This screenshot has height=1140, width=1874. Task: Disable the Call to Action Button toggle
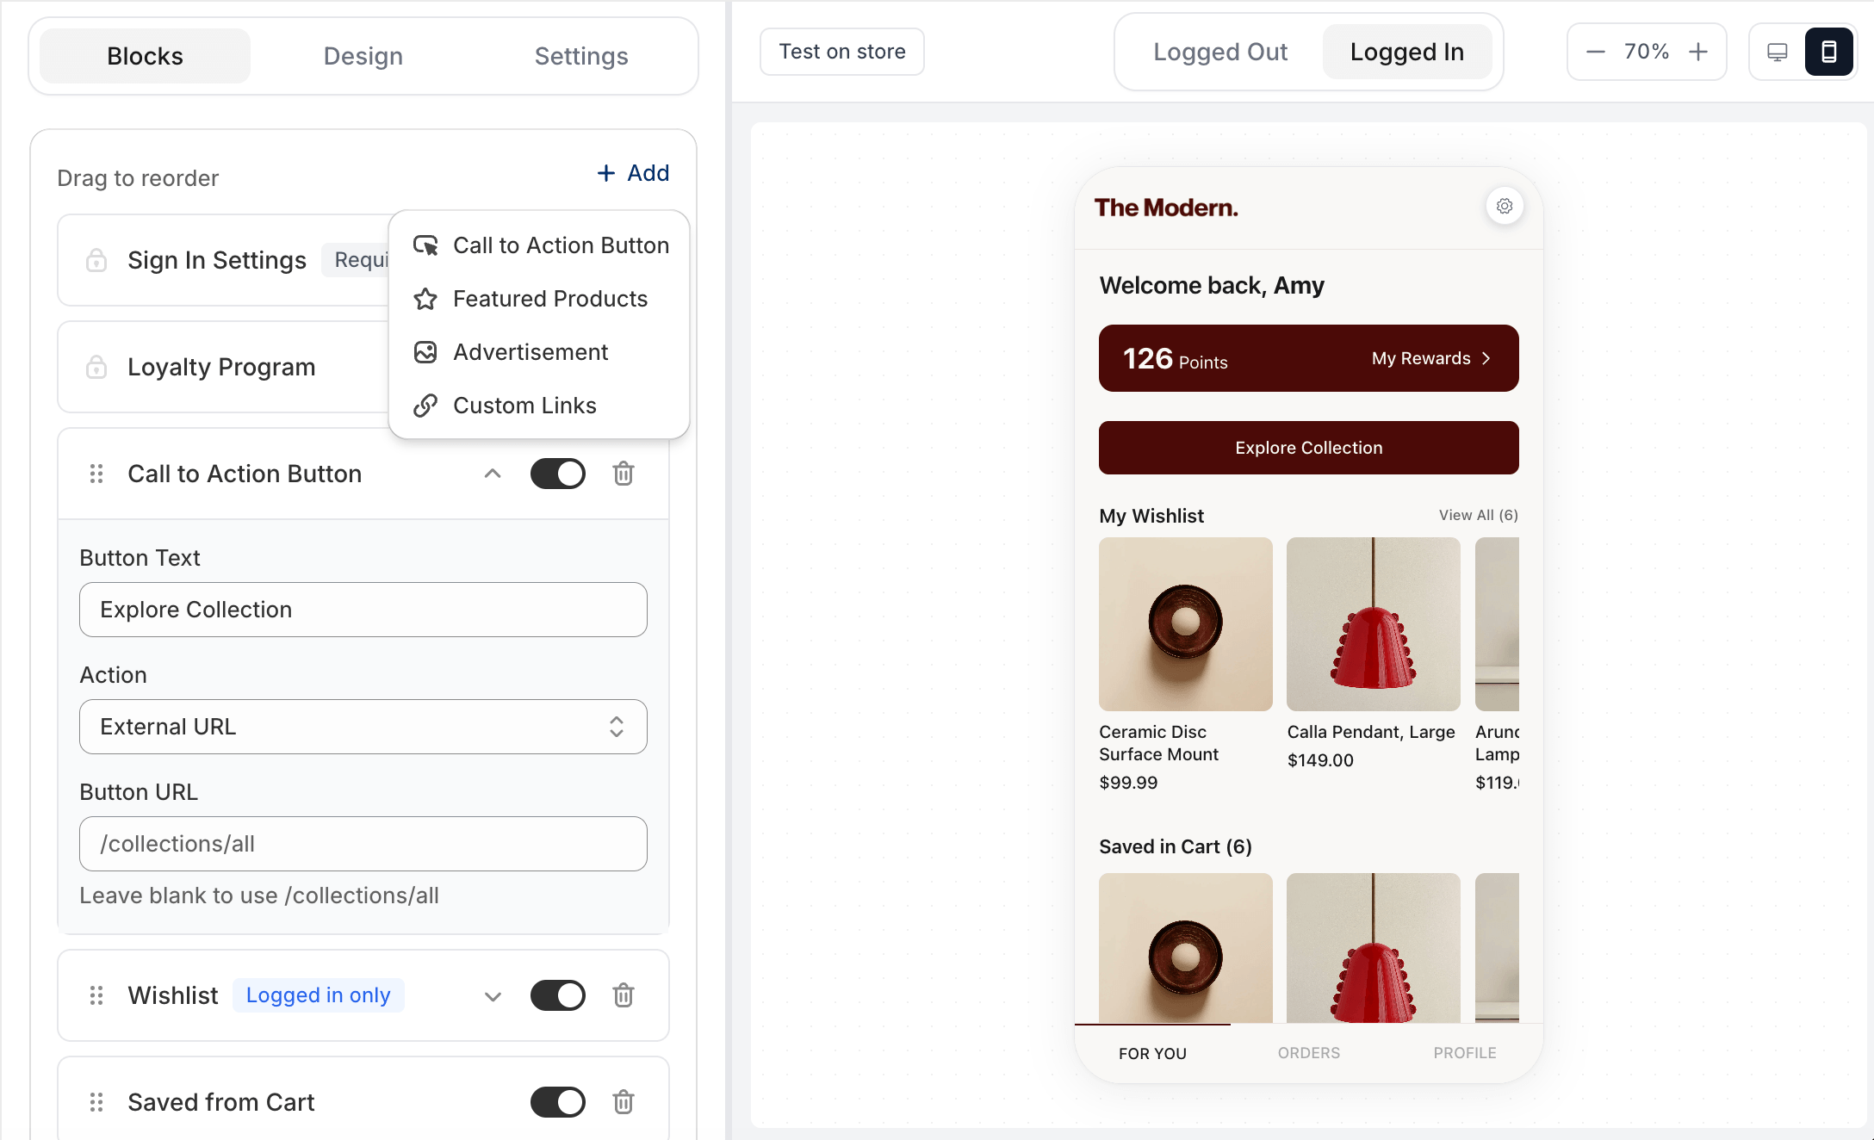point(557,474)
